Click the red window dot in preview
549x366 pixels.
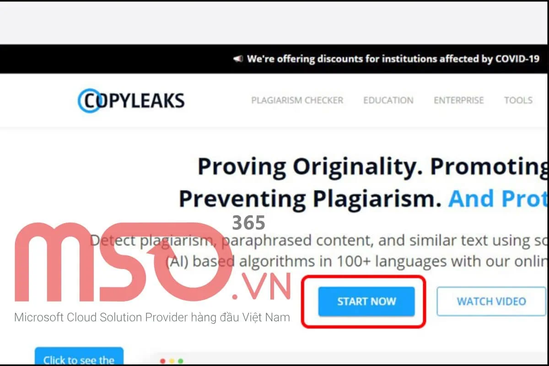163,361
